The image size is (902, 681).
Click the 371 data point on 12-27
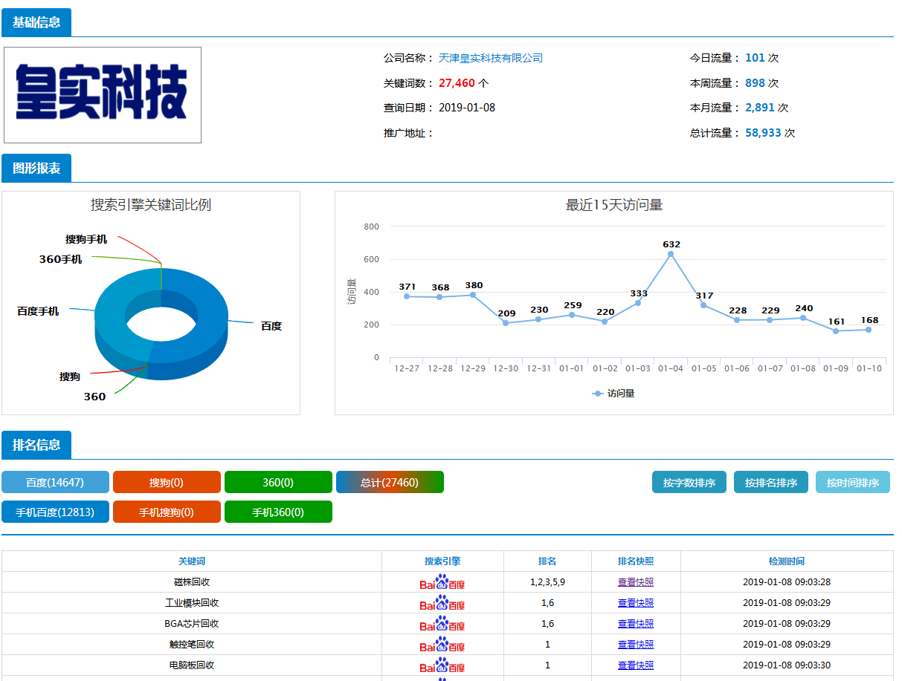point(407,296)
